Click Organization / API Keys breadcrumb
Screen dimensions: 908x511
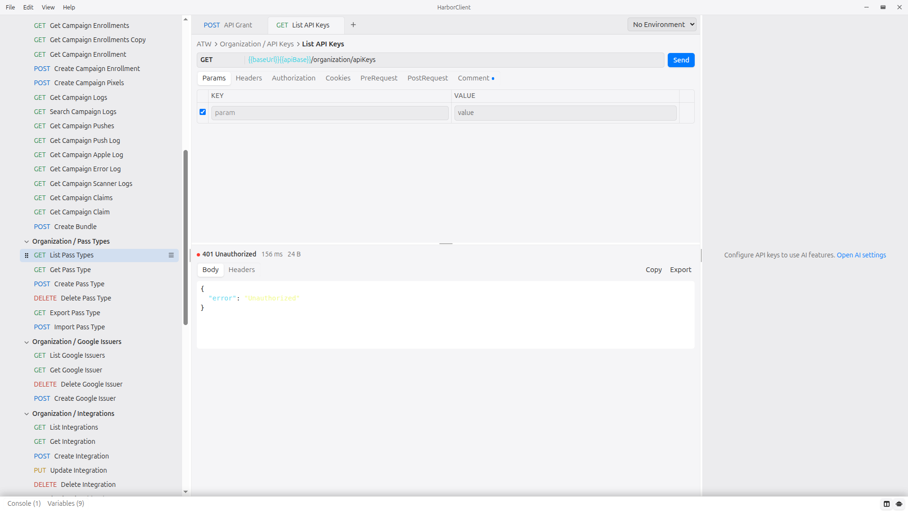257,44
